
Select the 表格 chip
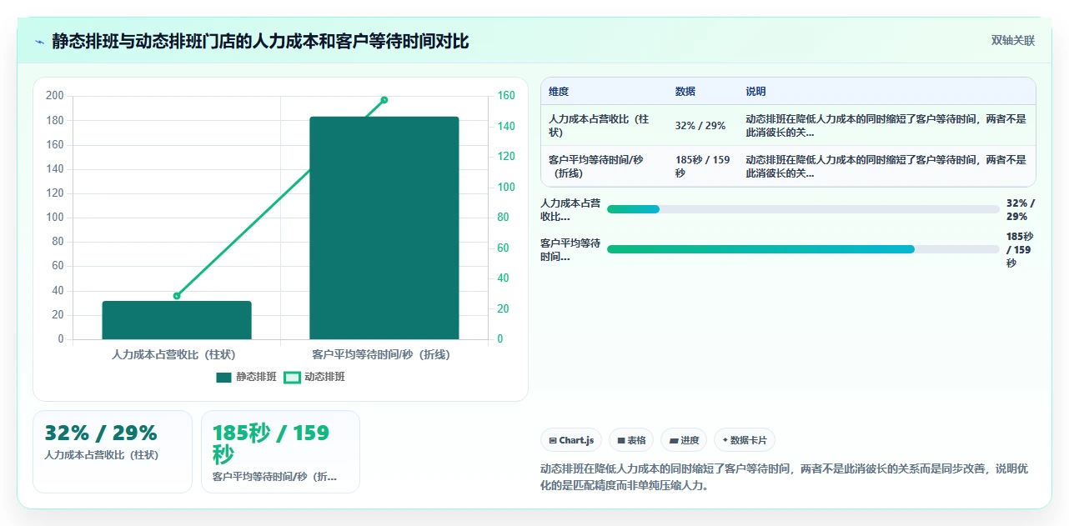point(630,440)
